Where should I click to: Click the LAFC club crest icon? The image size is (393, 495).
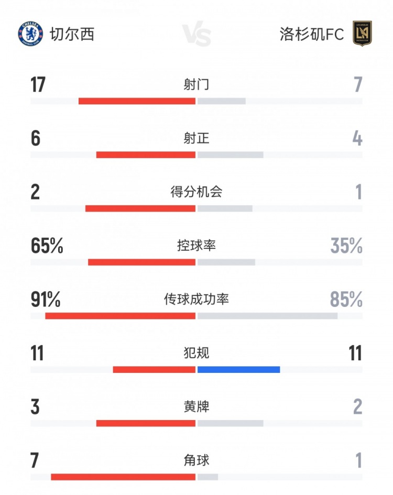pos(362,34)
